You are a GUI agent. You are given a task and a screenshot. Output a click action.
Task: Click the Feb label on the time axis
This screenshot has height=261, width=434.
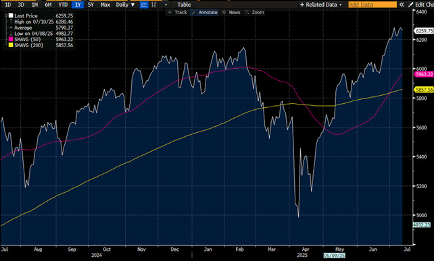tap(239, 249)
